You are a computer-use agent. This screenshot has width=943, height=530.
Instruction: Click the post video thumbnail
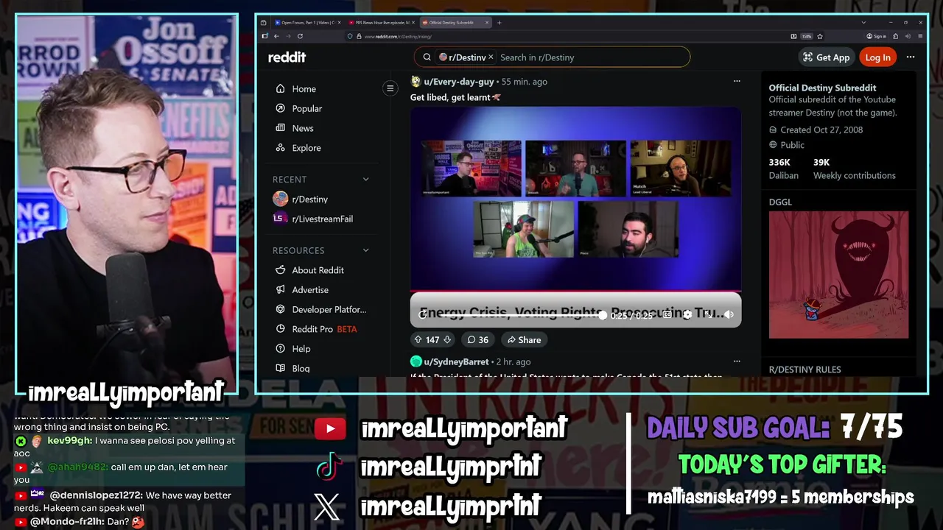[x=575, y=199]
